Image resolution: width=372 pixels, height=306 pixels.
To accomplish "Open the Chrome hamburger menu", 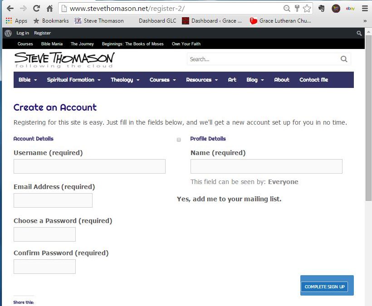I will pos(364,8).
